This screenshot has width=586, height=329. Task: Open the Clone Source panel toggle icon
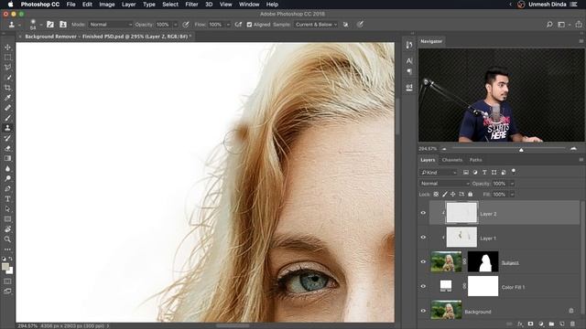63,25
